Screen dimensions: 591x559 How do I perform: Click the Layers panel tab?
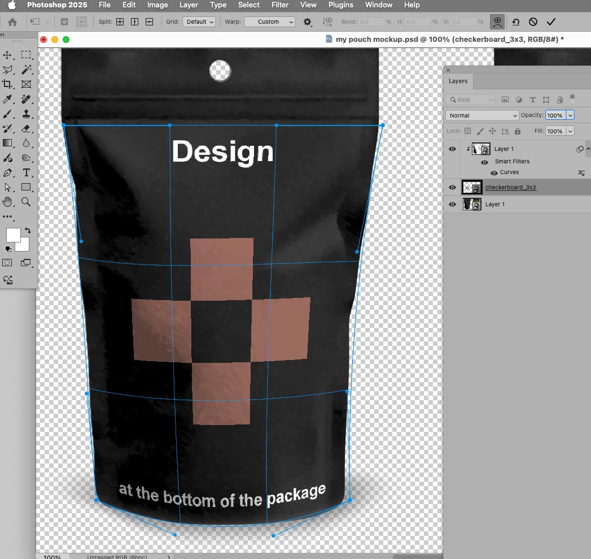[x=458, y=81]
